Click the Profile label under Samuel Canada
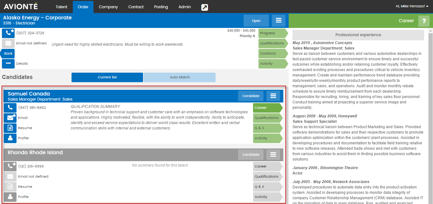This screenshot has height=204, width=433. click(24, 138)
